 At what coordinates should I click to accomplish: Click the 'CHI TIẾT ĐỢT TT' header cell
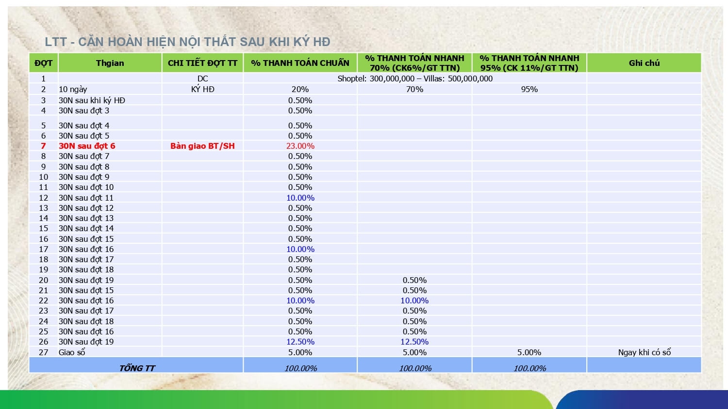click(x=202, y=63)
